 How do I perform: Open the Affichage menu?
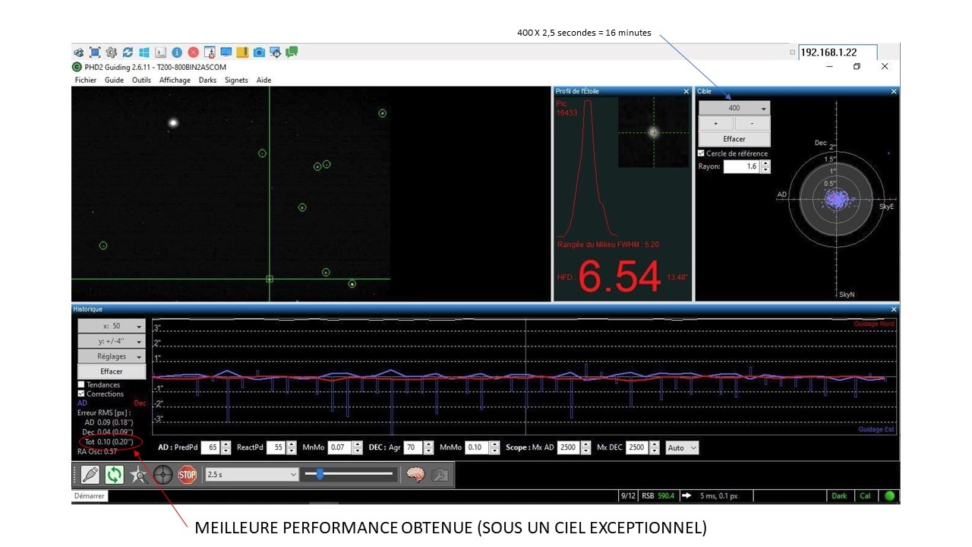click(x=175, y=80)
